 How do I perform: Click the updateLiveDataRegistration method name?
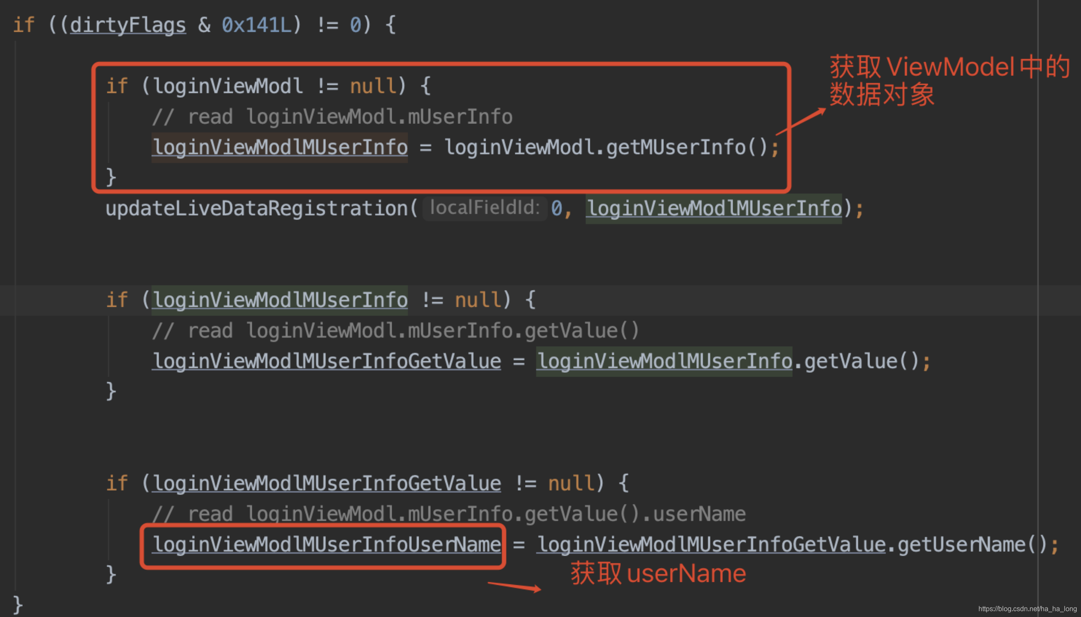257,209
